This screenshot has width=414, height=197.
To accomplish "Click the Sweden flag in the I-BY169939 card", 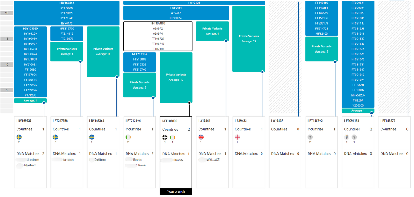I will pos(19,137).
